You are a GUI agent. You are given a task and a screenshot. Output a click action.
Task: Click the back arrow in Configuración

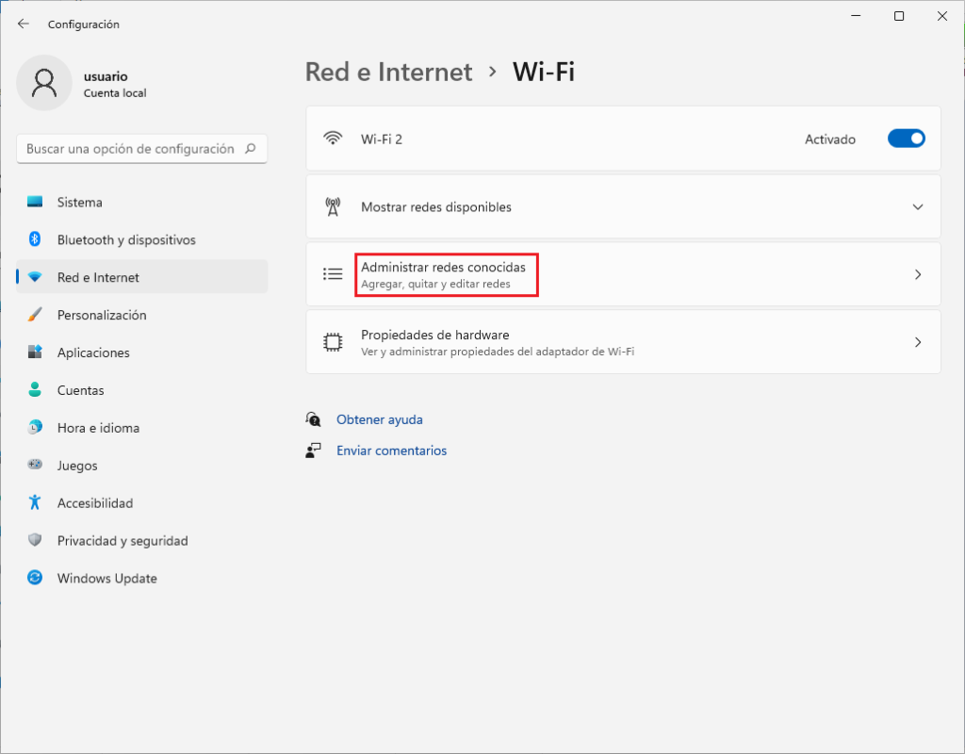tap(24, 25)
